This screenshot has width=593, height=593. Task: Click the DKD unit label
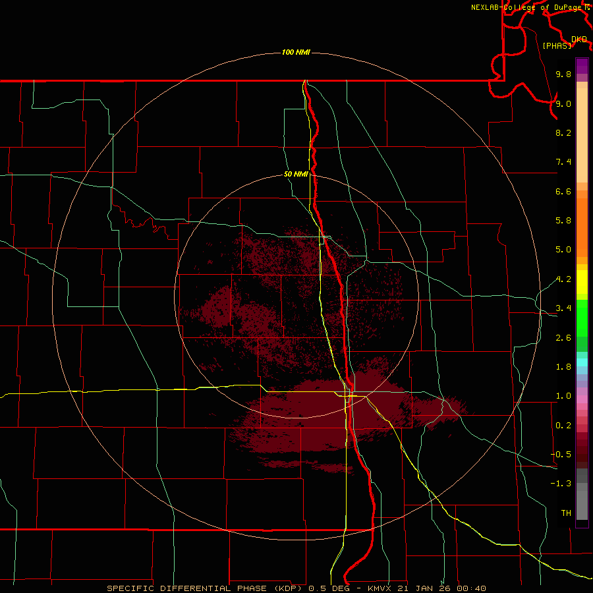[x=579, y=40]
